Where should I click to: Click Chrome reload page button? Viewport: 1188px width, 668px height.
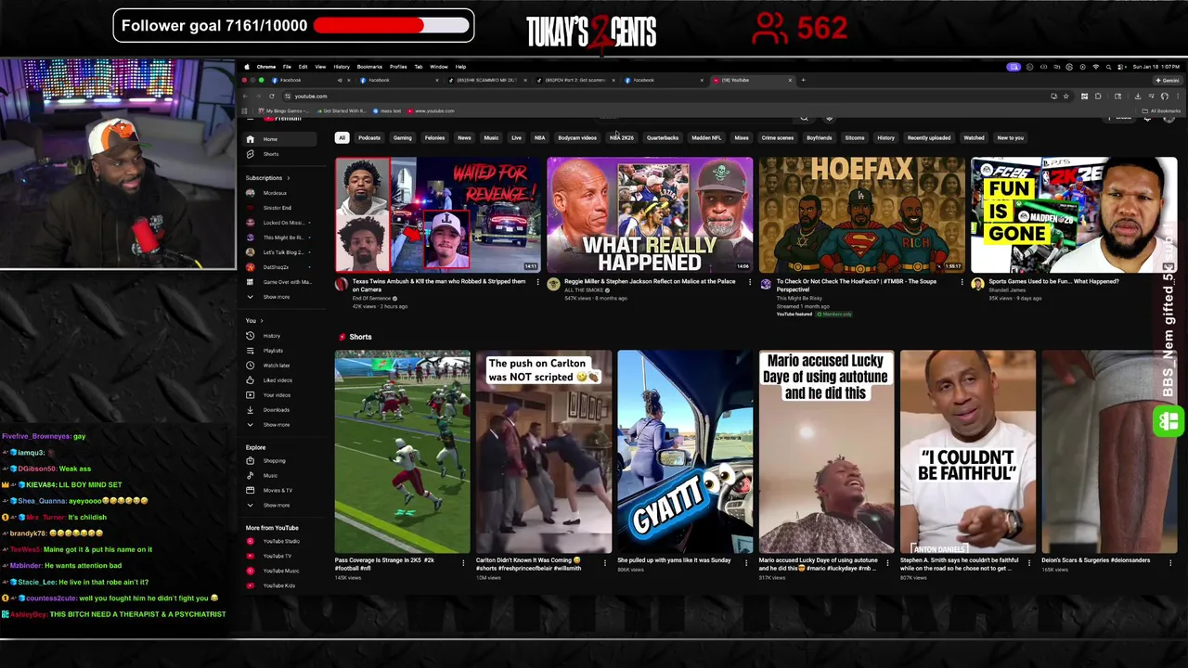[x=272, y=96]
